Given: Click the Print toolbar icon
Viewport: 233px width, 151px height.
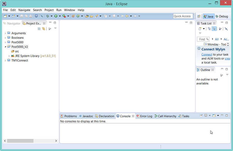Looking at the screenshot, I should (31, 16).
